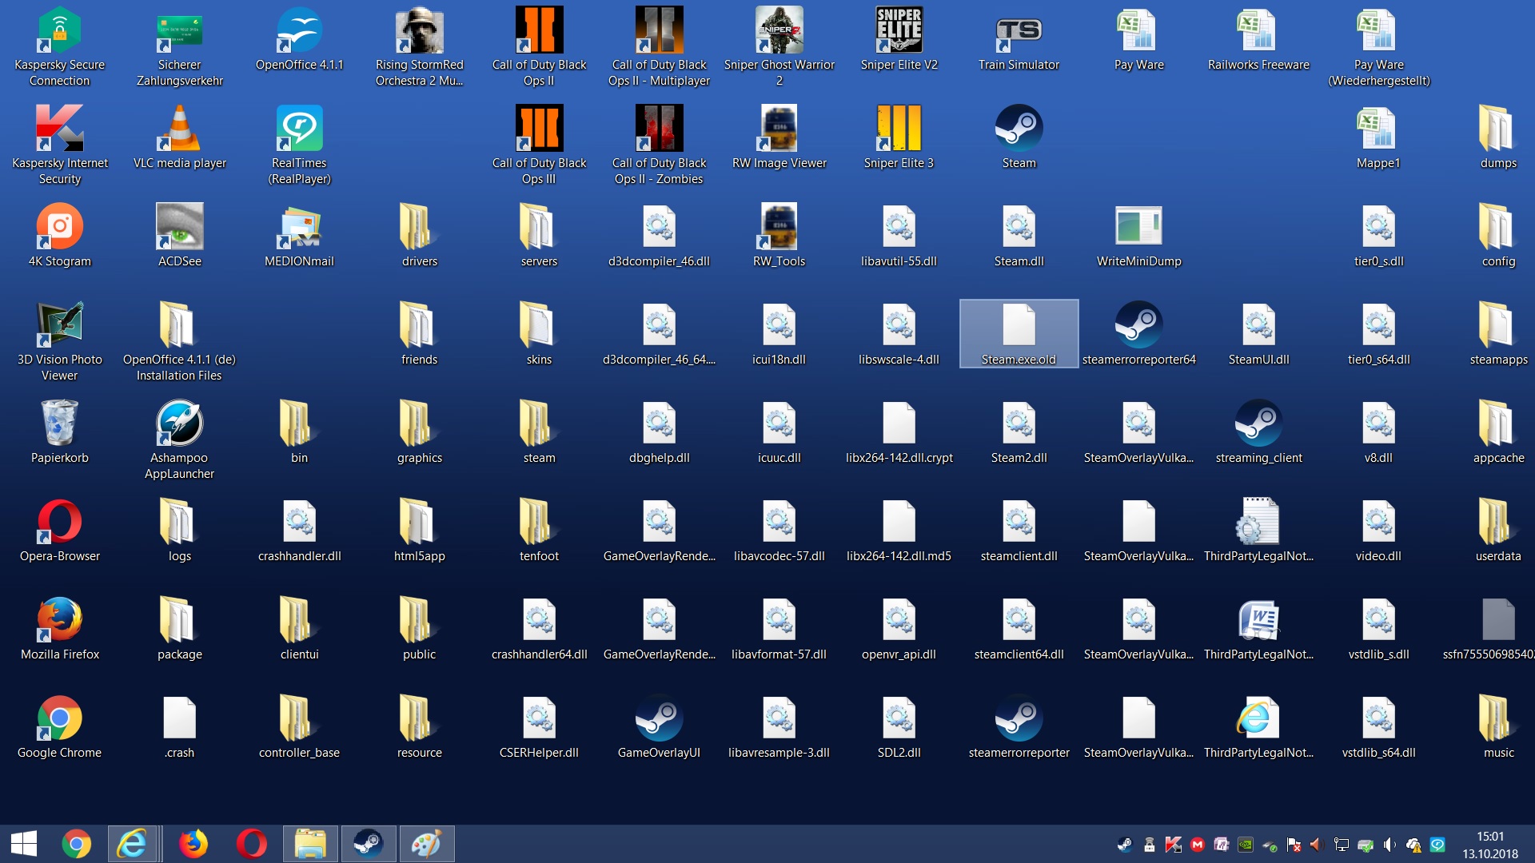Click the Train Simulator icon
Image resolution: width=1535 pixels, height=863 pixels.
(1019, 32)
